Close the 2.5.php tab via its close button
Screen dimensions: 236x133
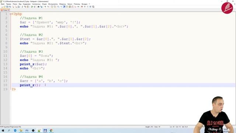click(8, 10)
